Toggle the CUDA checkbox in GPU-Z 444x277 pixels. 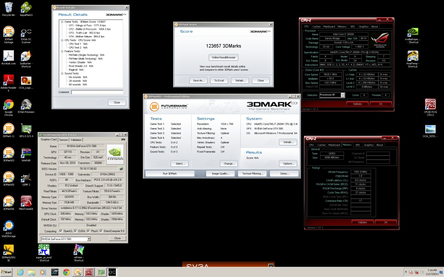[75, 231]
